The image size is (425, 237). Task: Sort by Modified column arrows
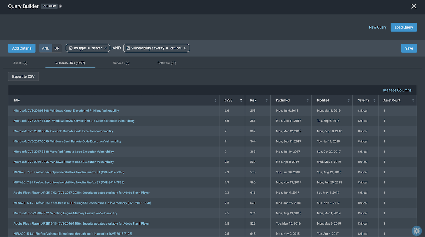(x=348, y=100)
